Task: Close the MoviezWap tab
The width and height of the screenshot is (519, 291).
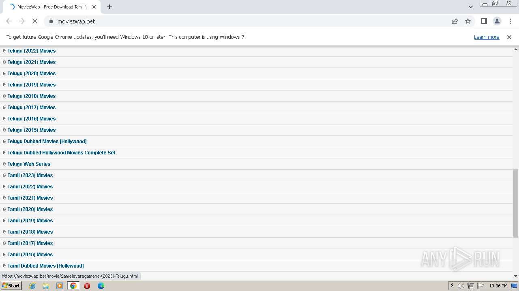Action: click(x=94, y=7)
